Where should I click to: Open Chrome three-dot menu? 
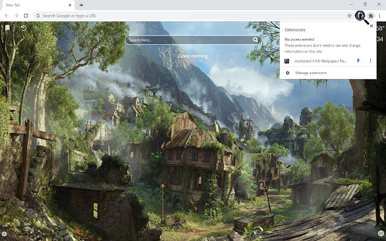coord(379,16)
